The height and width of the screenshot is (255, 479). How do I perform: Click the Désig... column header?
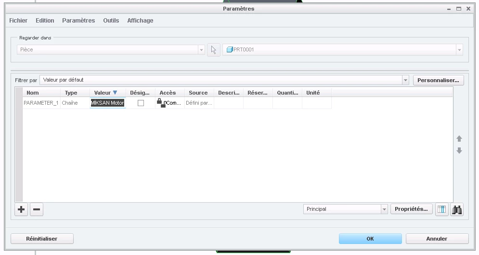tap(141, 93)
